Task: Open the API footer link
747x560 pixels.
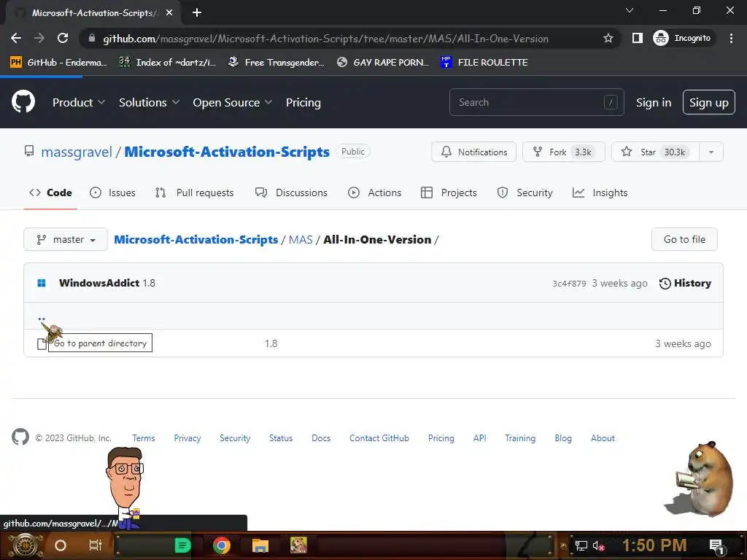Action: (x=479, y=438)
